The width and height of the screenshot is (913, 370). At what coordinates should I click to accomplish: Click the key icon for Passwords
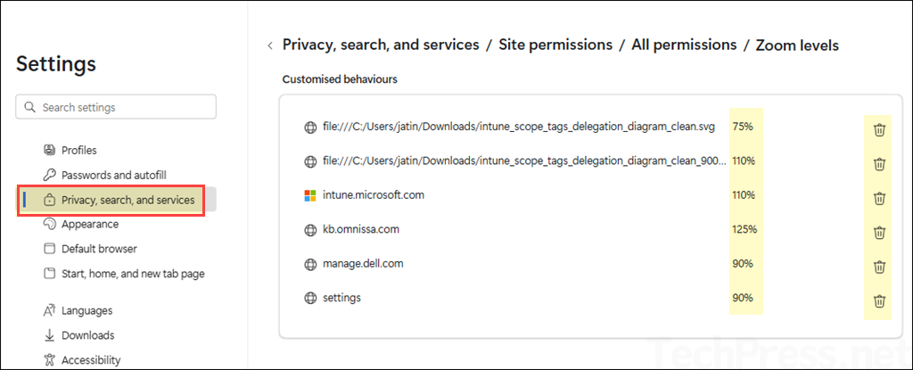point(50,174)
